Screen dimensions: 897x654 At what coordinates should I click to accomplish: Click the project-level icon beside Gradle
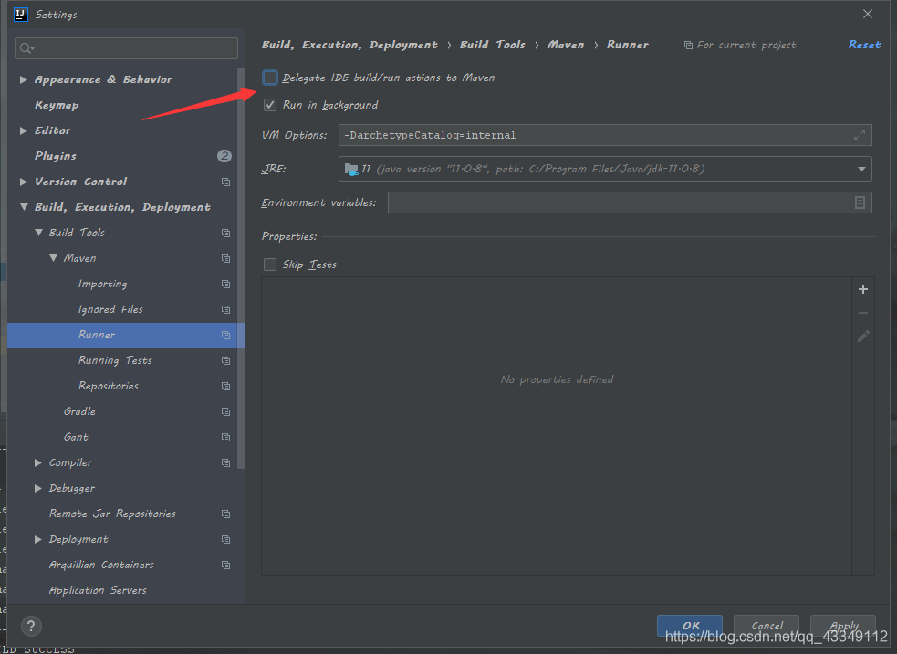[x=226, y=411]
